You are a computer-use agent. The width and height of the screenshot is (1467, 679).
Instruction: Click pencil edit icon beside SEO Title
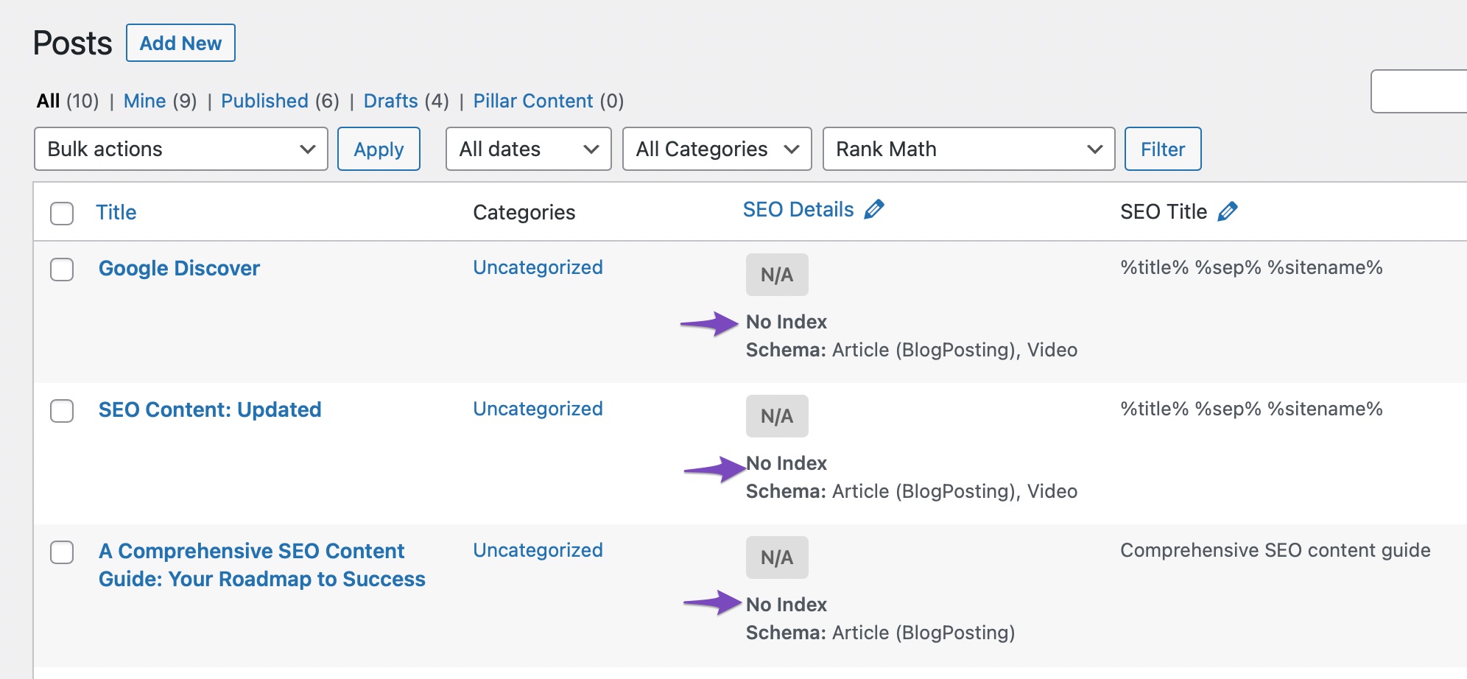pyautogui.click(x=1228, y=212)
